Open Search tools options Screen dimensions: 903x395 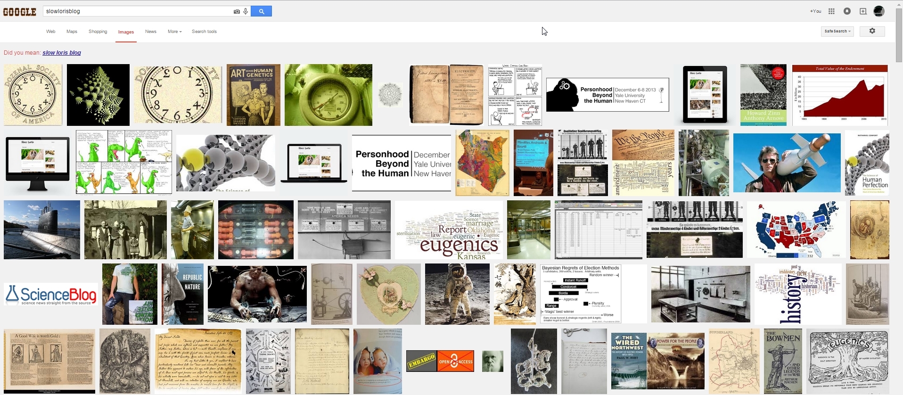pyautogui.click(x=204, y=32)
